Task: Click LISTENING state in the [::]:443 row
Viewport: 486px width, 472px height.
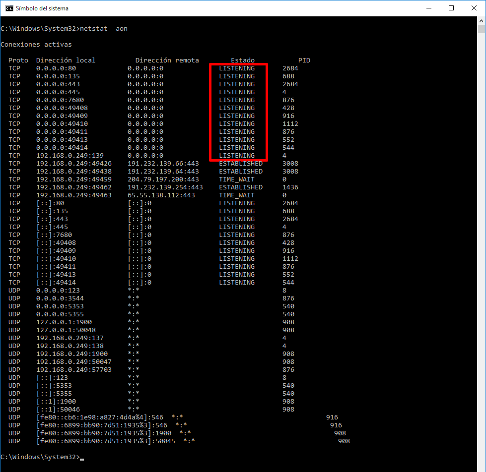Action: (x=237, y=219)
